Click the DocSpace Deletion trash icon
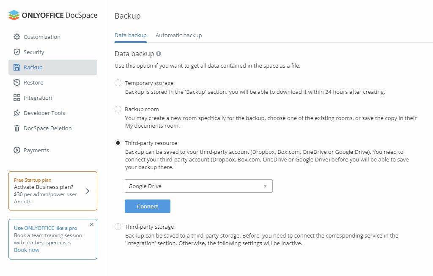This screenshot has height=276, width=433. [17, 128]
